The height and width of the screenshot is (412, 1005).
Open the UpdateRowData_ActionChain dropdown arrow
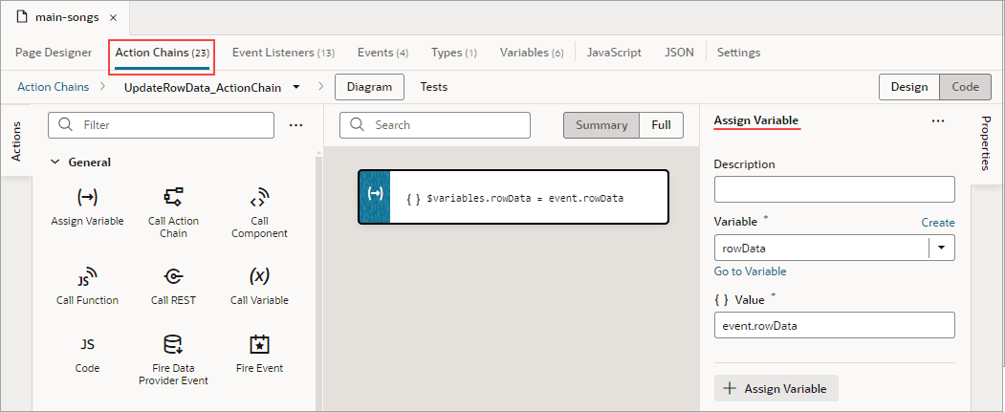[x=296, y=87]
